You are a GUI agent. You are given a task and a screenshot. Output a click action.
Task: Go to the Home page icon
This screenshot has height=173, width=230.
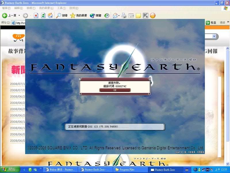pyautogui.click(x=50, y=15)
